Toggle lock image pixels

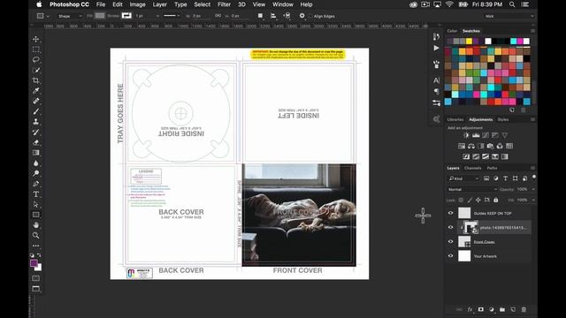[470, 201]
